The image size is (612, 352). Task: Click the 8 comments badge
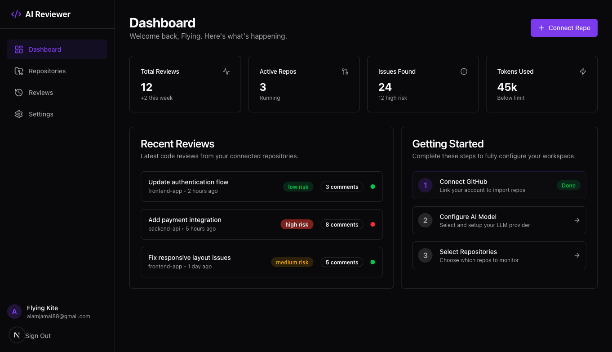pyautogui.click(x=342, y=224)
